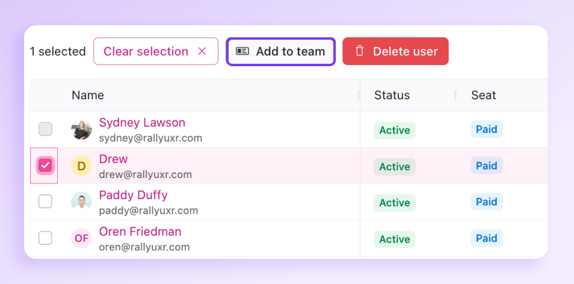Click Oren Friedman's OF avatar
574x284 pixels.
pos(81,238)
